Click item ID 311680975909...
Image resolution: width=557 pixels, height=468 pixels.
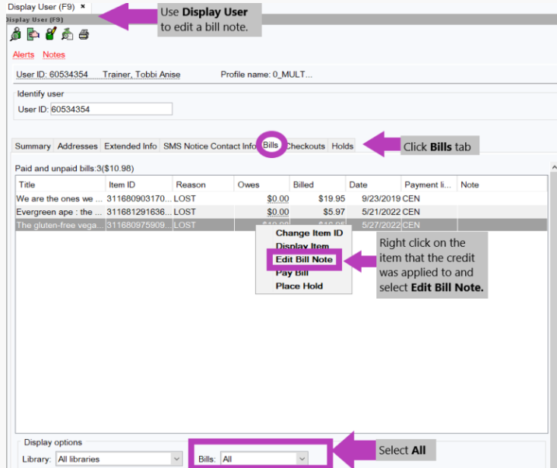(x=139, y=225)
